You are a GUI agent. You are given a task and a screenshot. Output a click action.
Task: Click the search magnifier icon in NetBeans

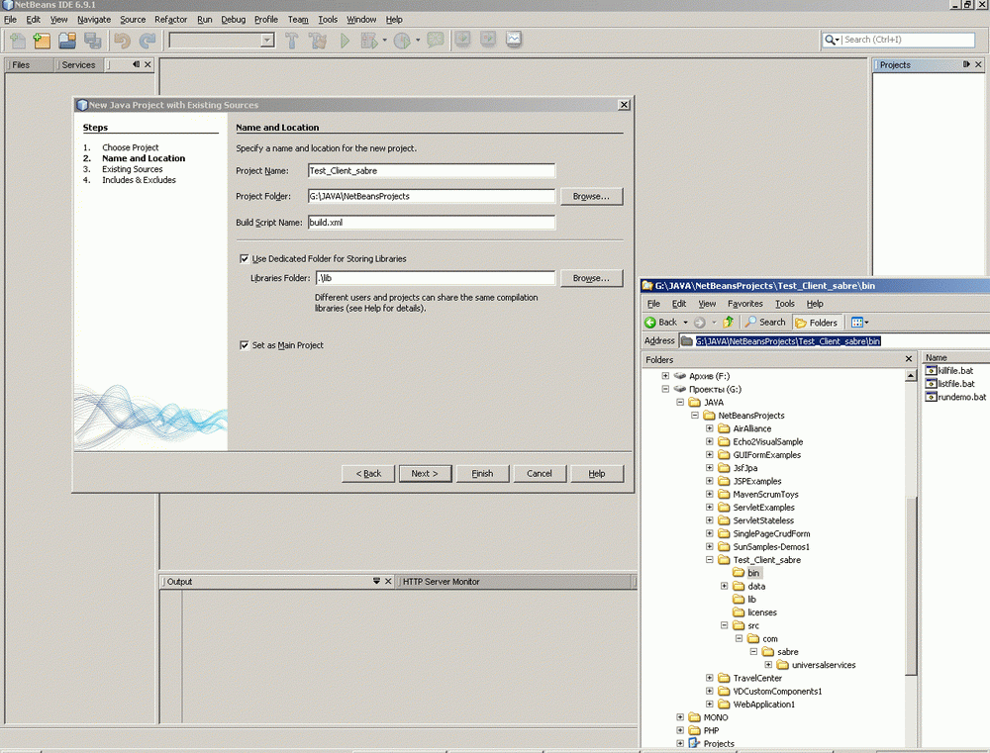[830, 40]
